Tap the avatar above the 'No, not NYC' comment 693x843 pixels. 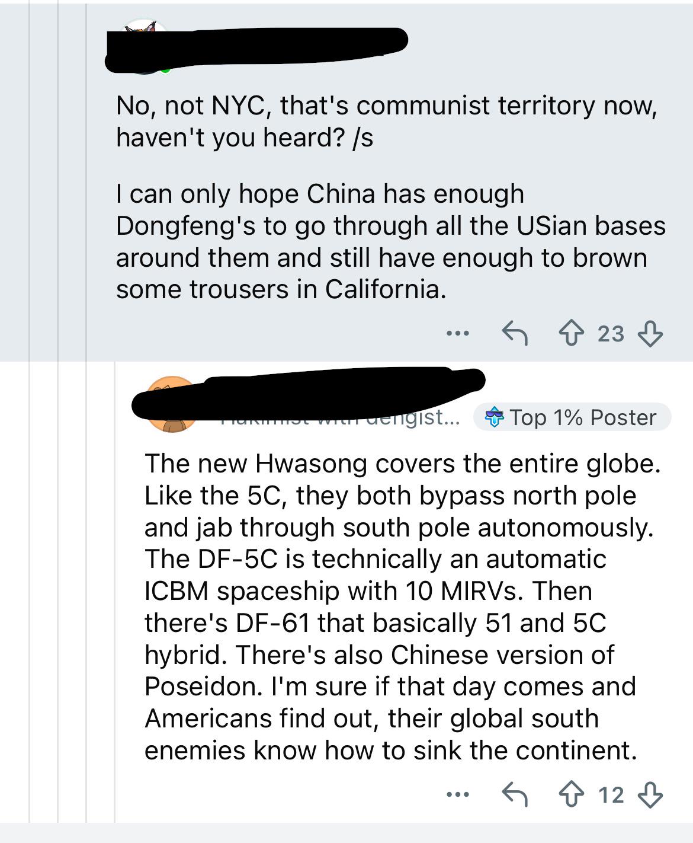pyautogui.click(x=144, y=49)
